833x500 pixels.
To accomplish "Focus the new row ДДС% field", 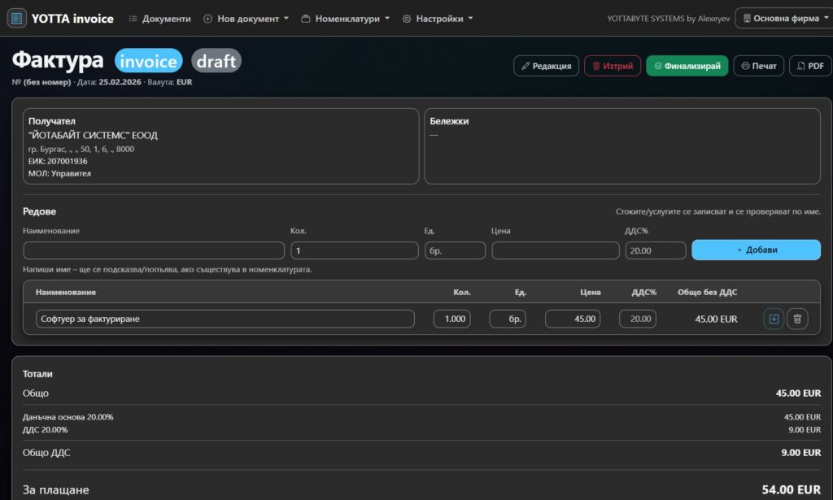I will point(655,250).
